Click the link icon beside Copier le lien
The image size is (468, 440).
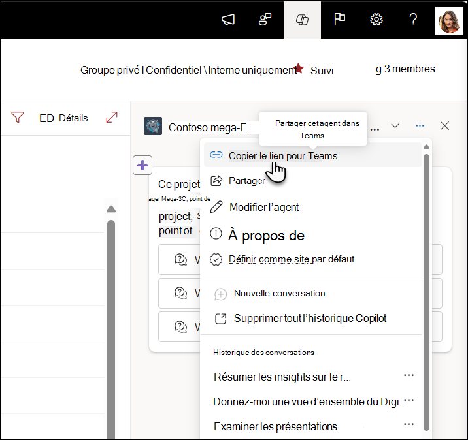point(216,155)
